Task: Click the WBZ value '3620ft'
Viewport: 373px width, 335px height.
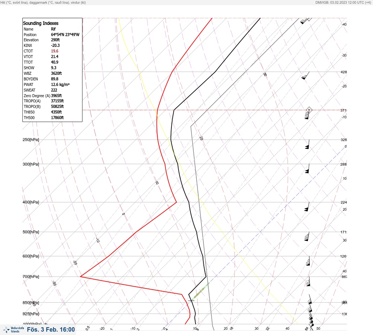Action: pos(57,73)
